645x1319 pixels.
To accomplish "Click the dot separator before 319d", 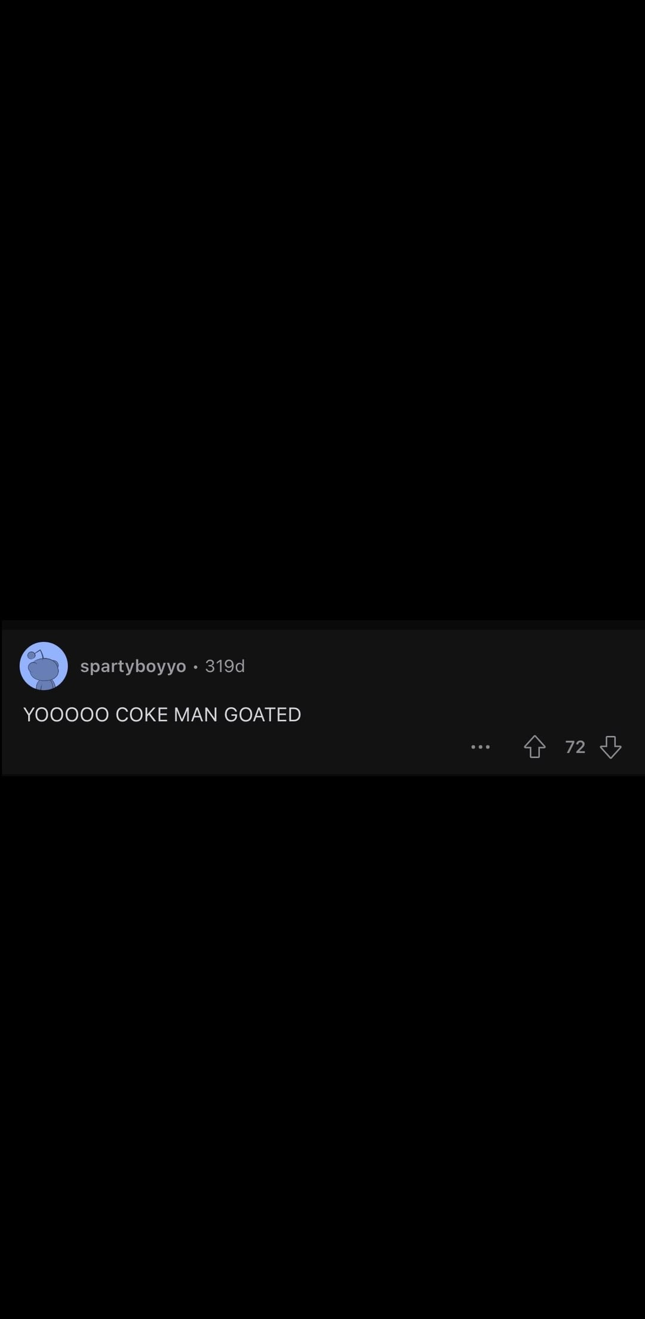I will point(195,667).
